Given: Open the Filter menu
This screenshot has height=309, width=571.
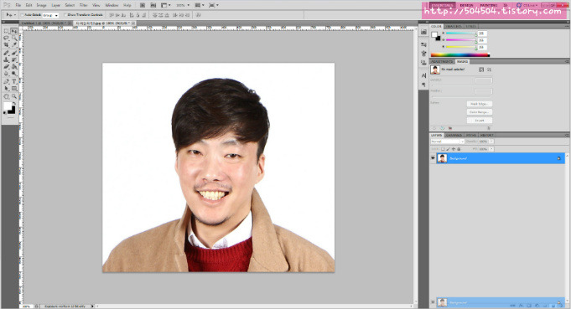Looking at the screenshot, I should [x=83, y=6].
